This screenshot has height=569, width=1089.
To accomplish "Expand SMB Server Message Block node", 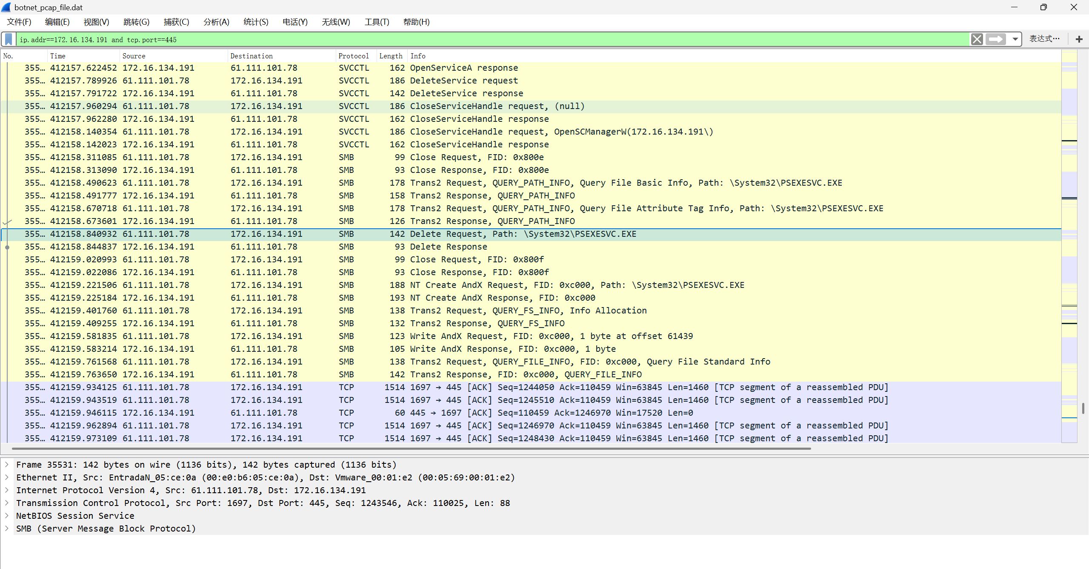I will [7, 529].
